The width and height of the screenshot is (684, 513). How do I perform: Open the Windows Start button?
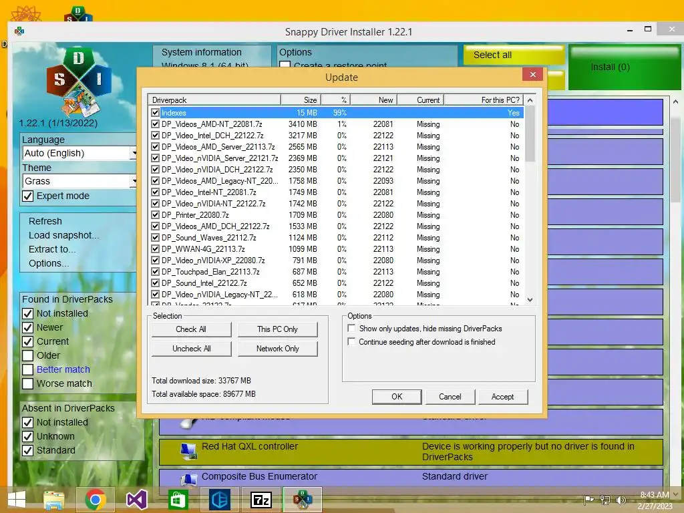17,500
